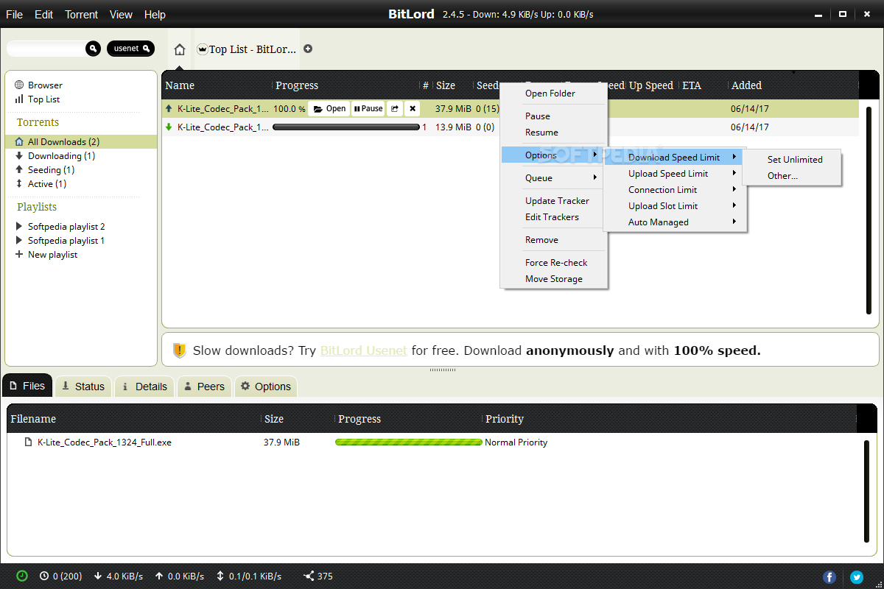Show Active (1) torrents
This screenshot has width=884, height=589.
pos(41,184)
